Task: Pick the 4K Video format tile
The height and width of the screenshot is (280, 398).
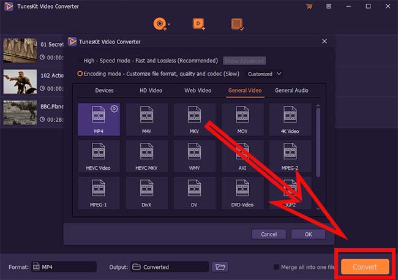Action: pos(290,119)
